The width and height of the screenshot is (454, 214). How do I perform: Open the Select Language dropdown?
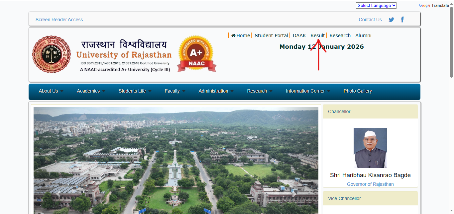(x=376, y=6)
